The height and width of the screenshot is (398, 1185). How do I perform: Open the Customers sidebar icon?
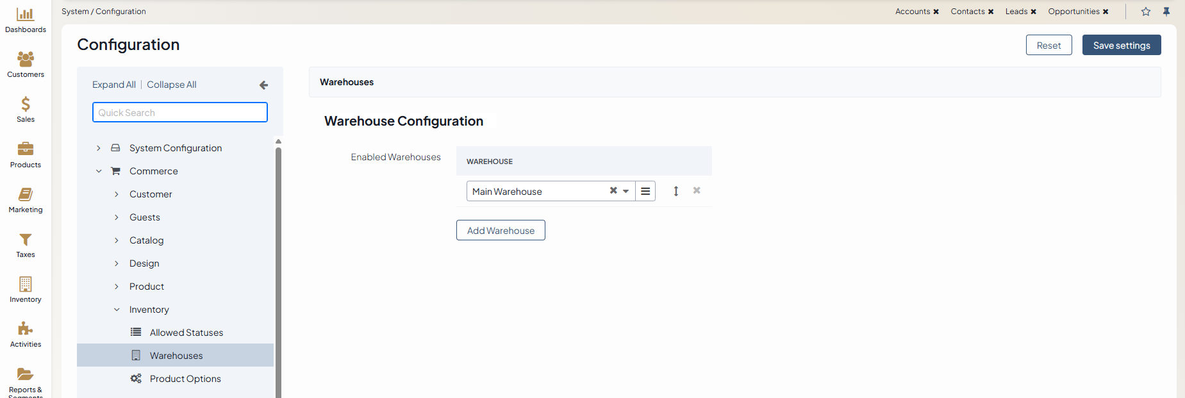point(26,59)
